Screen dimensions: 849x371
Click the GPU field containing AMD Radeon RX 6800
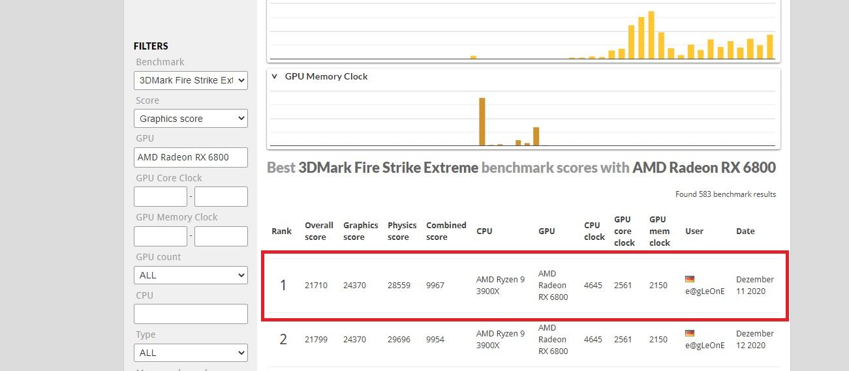tap(191, 157)
